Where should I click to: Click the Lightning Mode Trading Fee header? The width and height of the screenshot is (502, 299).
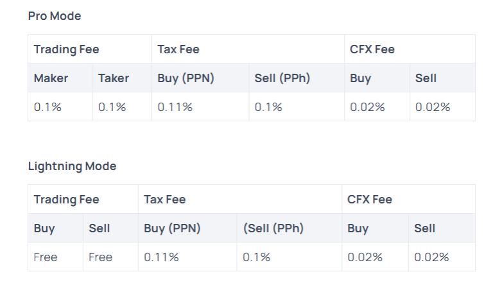66,200
